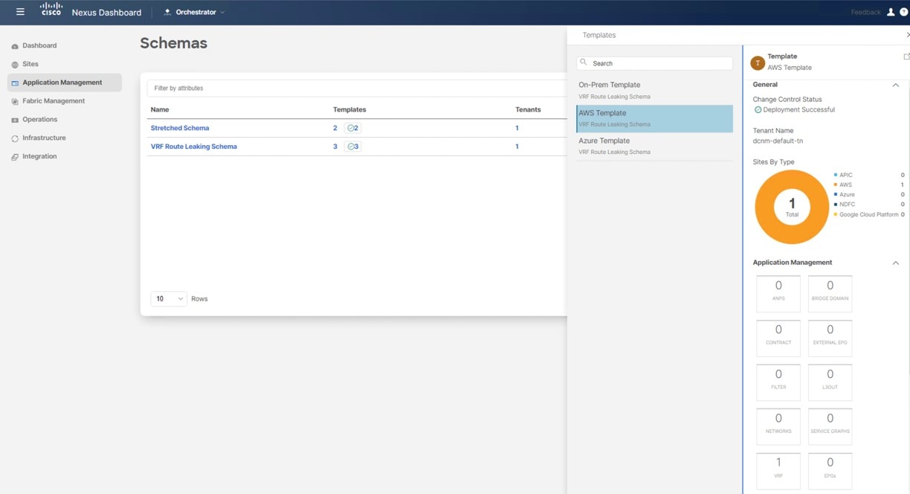The width and height of the screenshot is (910, 494).
Task: Click the Dashboard sidebar icon
Action: pos(15,46)
